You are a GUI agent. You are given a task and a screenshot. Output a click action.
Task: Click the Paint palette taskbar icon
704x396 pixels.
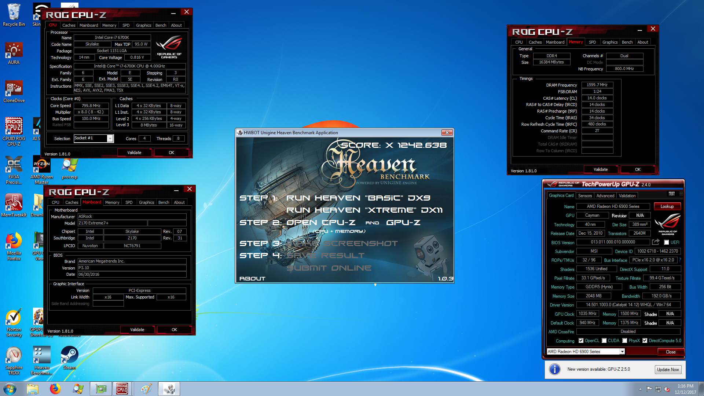[146, 389]
